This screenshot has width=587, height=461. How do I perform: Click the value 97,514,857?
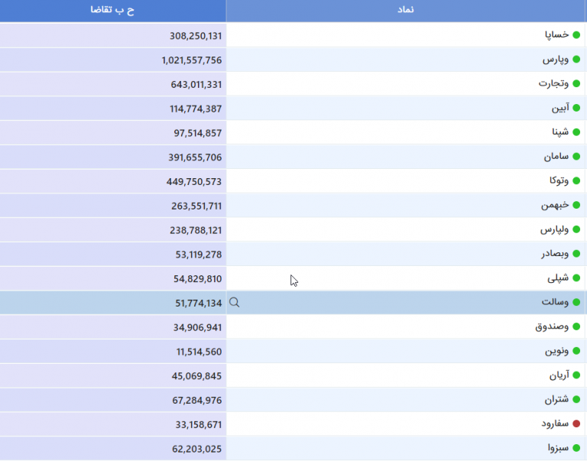(198, 133)
